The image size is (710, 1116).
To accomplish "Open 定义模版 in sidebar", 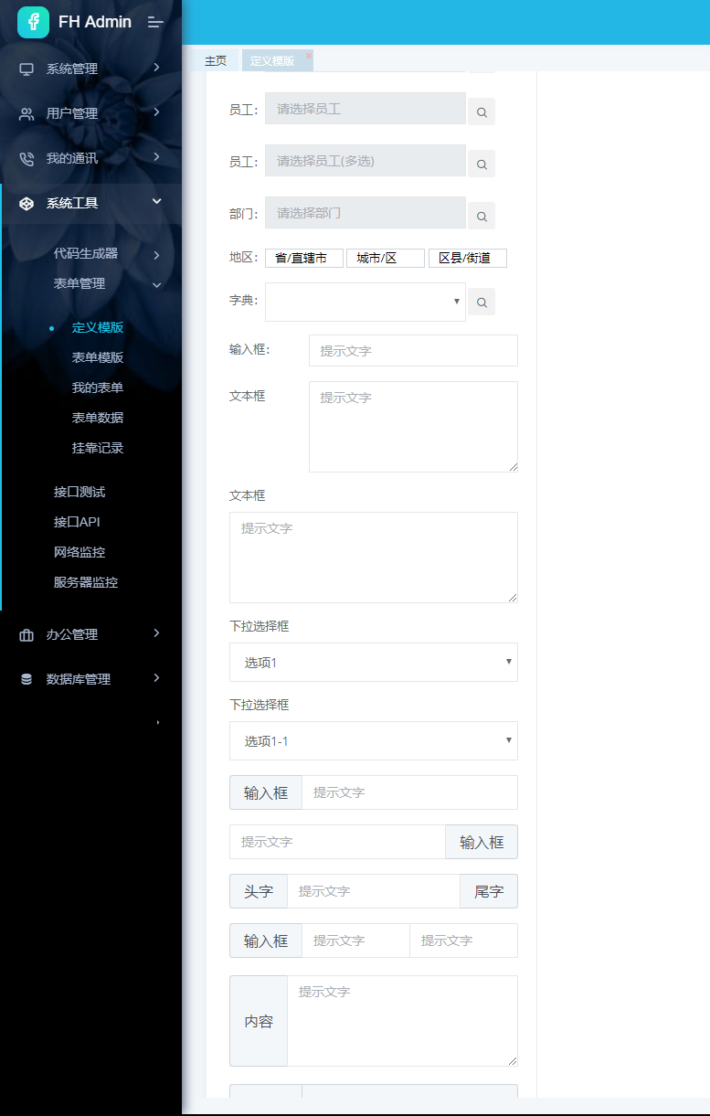I will point(98,328).
